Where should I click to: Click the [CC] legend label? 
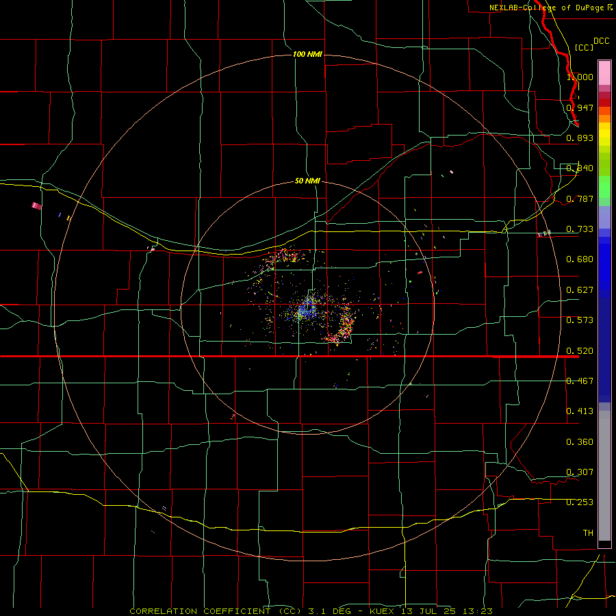(x=584, y=47)
